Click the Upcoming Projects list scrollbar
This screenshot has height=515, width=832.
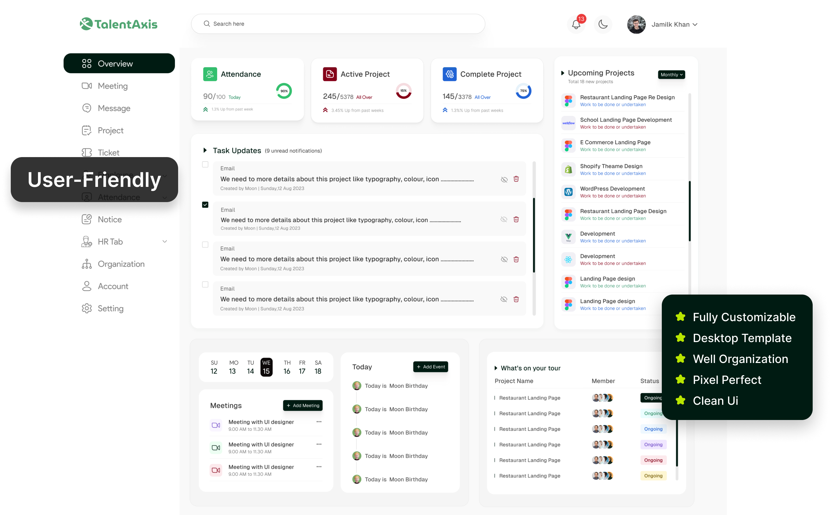click(x=689, y=211)
